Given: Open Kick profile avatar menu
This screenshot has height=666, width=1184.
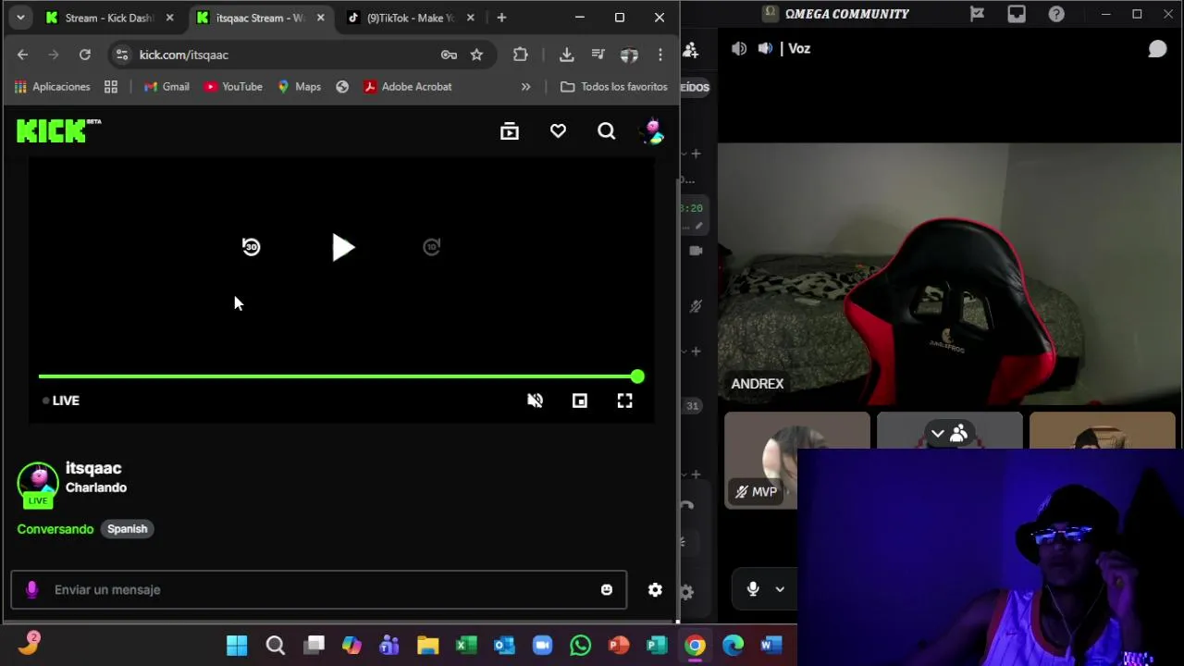Looking at the screenshot, I should pos(653,131).
